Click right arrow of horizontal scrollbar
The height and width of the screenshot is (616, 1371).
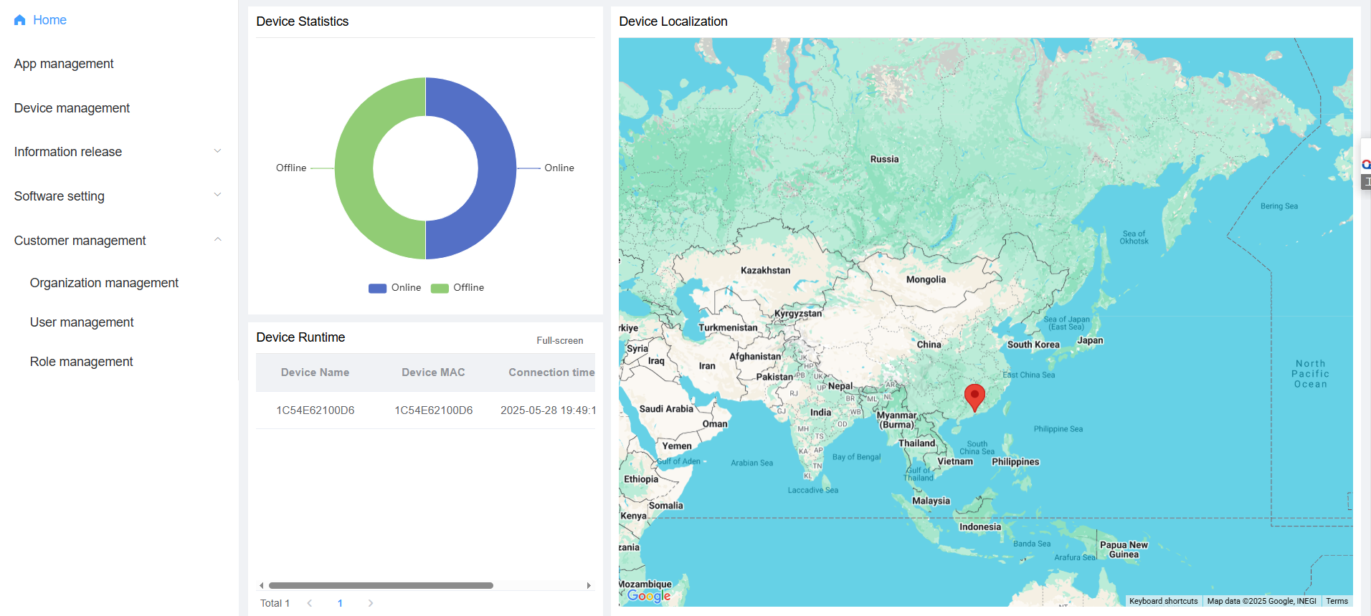click(x=589, y=586)
